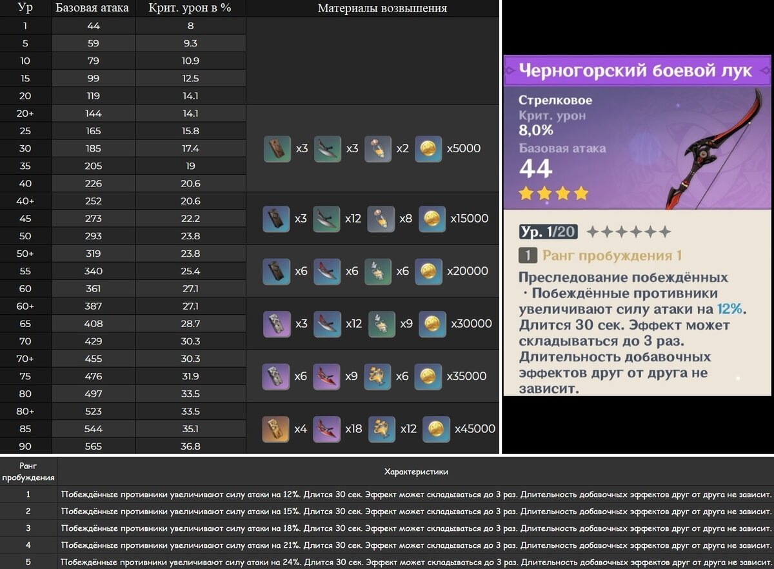Select the mora coin icon beside x30000
Screen dimensions: 774x569
[x=432, y=324]
